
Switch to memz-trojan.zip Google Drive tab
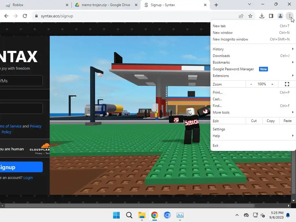[x=106, y=5]
